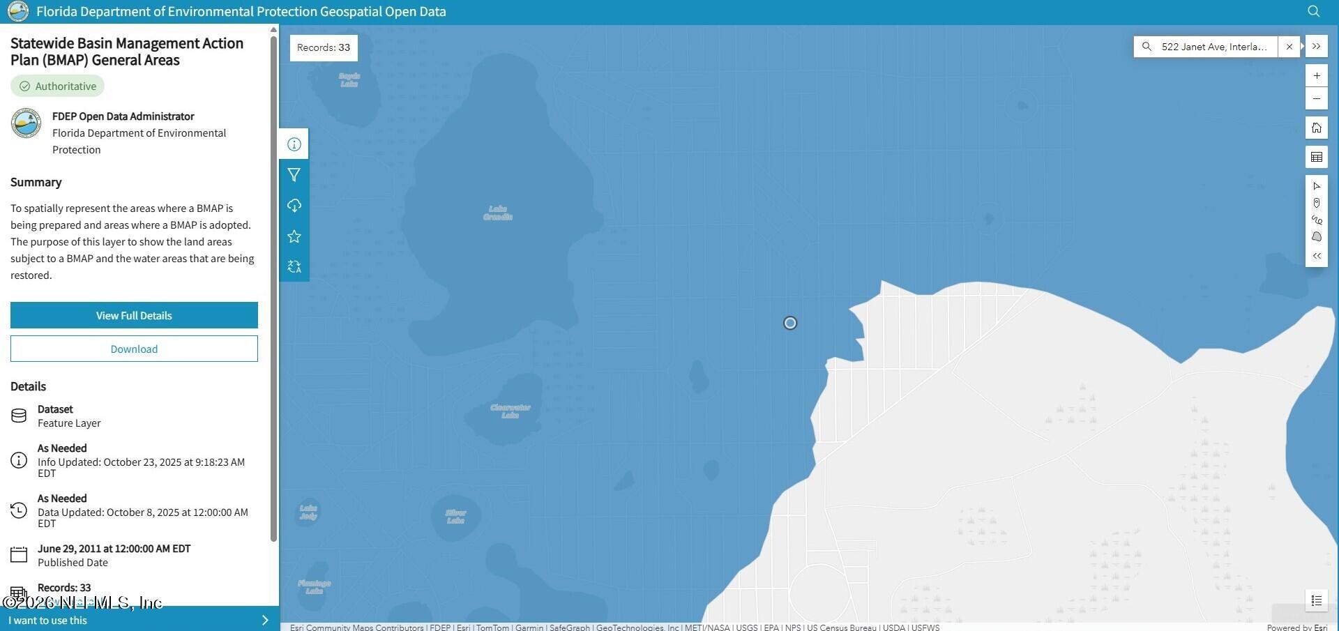Image resolution: width=1339 pixels, height=631 pixels.
Task: Click the View Full Details button
Action: click(134, 316)
